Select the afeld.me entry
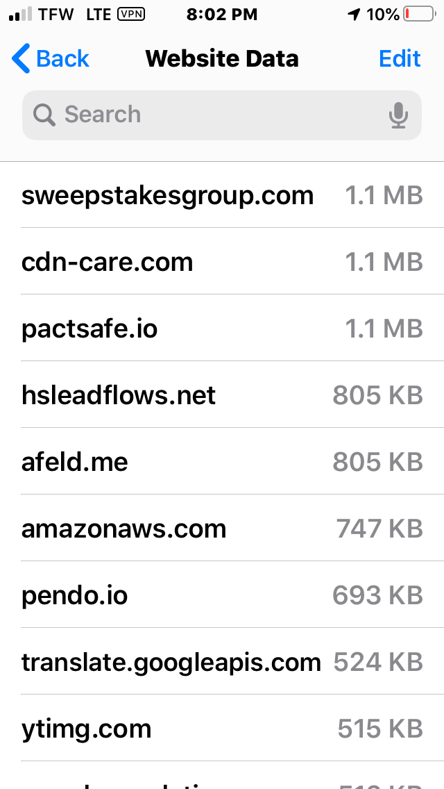This screenshot has height=789, width=444. pos(222,462)
